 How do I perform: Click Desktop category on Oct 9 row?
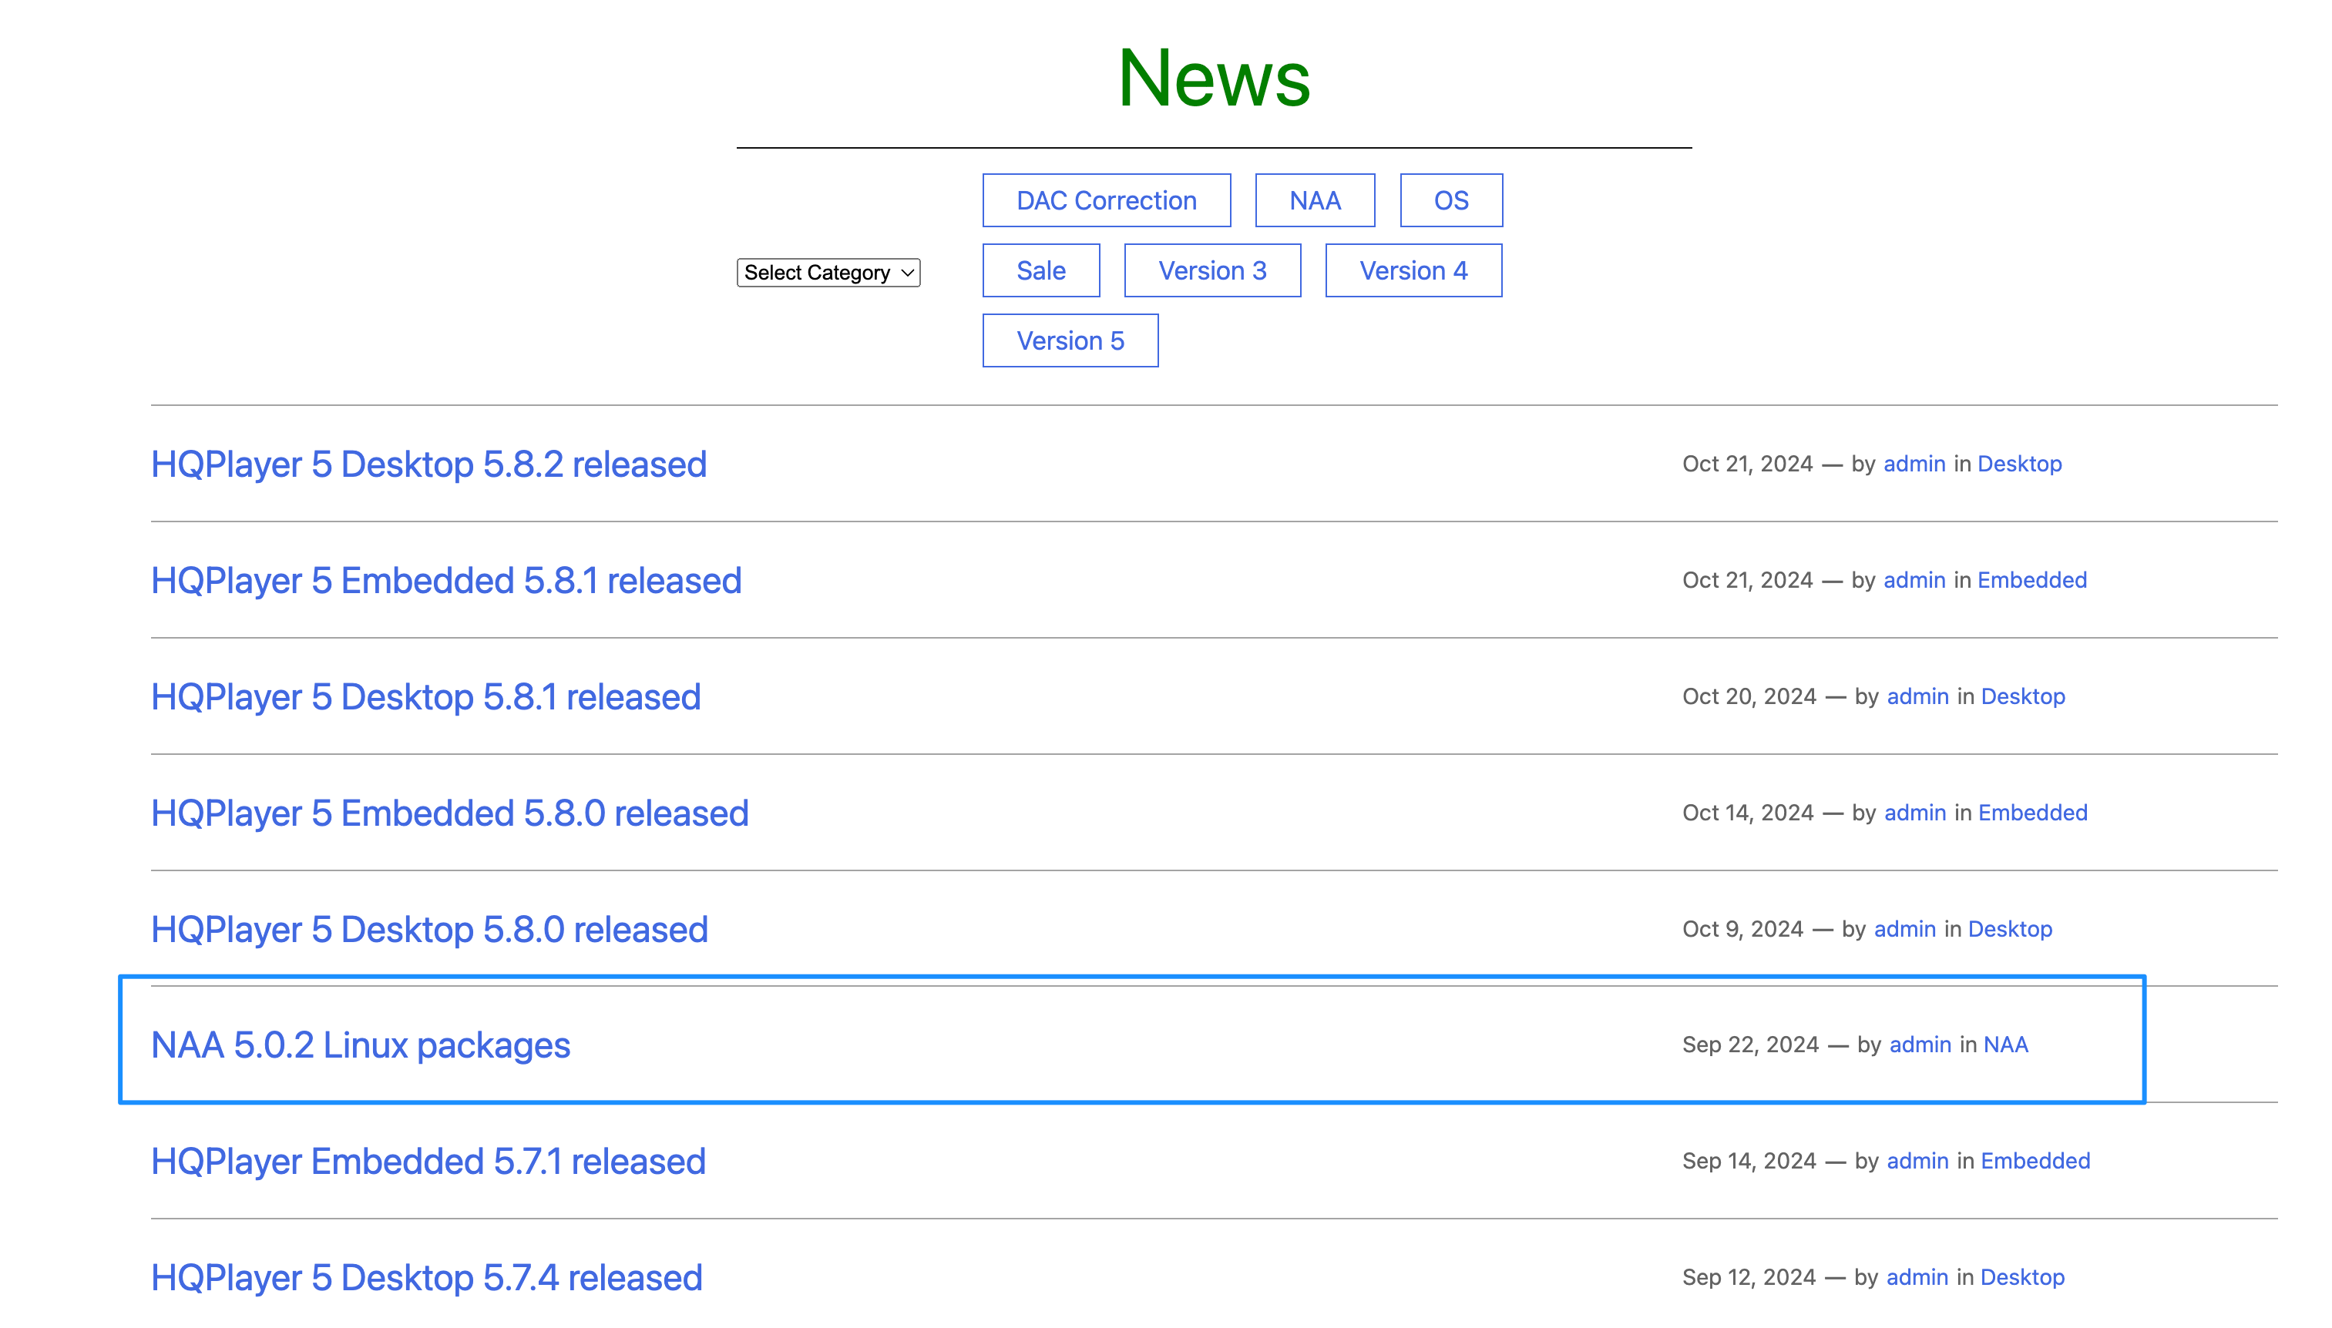(2010, 928)
